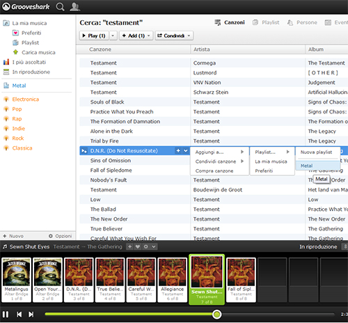Screen dimensions: 348x323
Task: Choose Compra canzone from context menu
Action: [219, 171]
